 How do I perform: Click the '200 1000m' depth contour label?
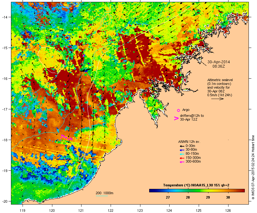[104, 193]
